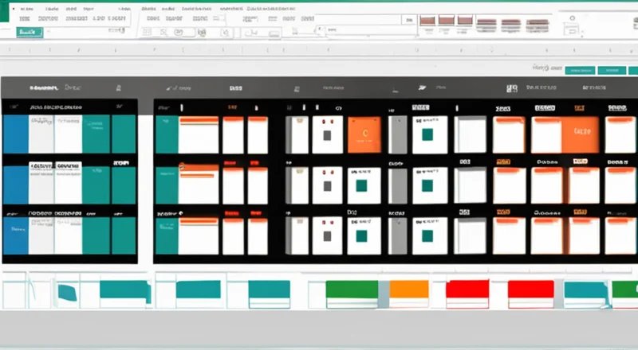The height and width of the screenshot is (350, 638).
Task: Click the gray square icon in the top row card
Action: (x=327, y=135)
